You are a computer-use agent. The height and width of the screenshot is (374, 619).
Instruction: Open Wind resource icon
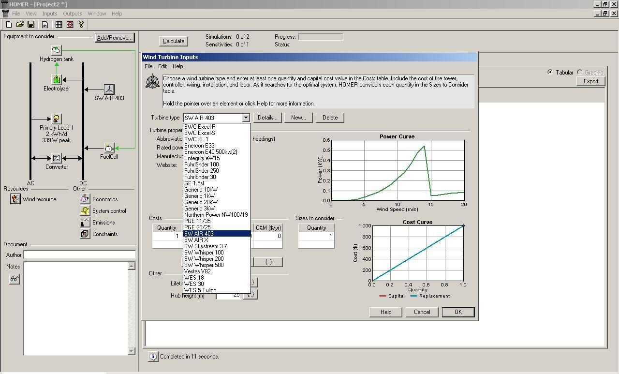tap(15, 199)
